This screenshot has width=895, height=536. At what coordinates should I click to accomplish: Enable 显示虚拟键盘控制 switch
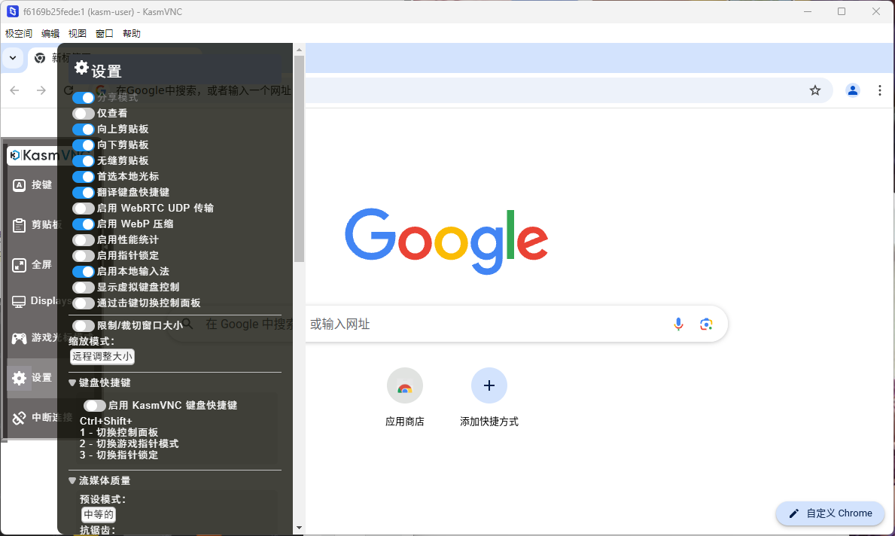point(84,287)
